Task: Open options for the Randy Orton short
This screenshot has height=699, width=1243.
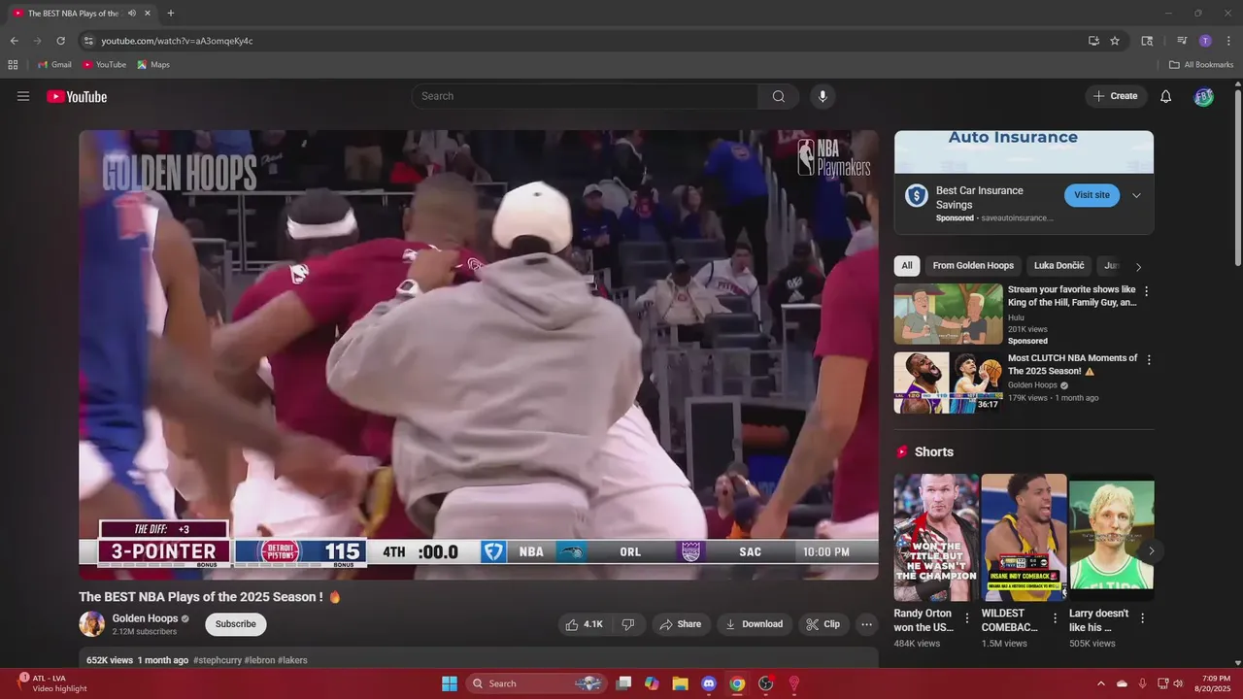Action: (x=966, y=617)
